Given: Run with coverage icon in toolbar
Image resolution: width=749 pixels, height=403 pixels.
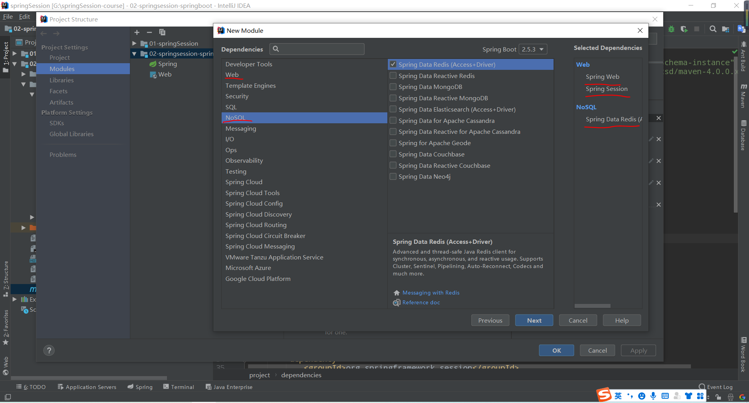Looking at the screenshot, I should click(x=684, y=29).
